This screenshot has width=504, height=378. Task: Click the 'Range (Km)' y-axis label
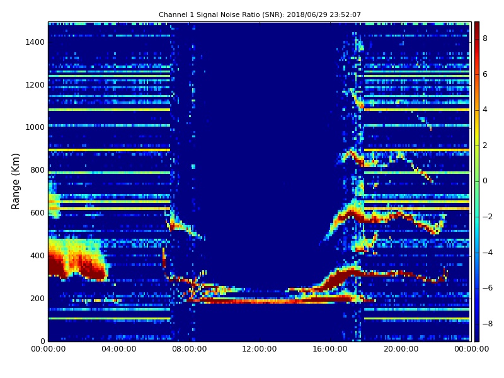coord(15,181)
